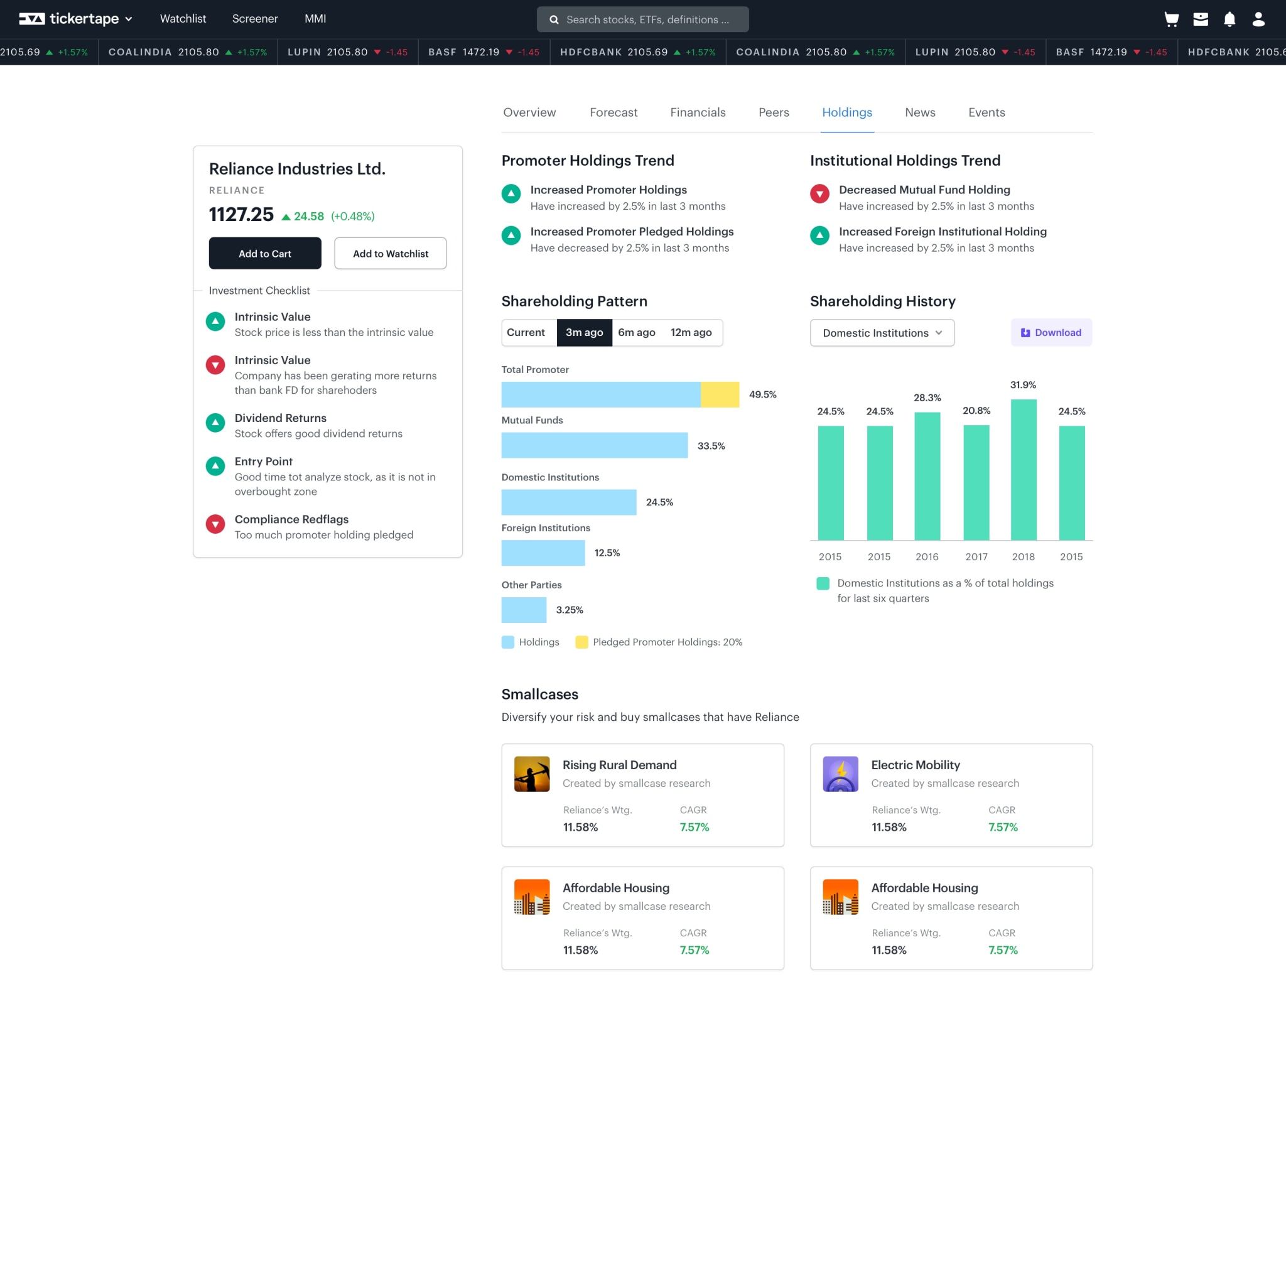This screenshot has height=1286, width=1286.
Task: Click blue Holdings legend swatch
Action: pyautogui.click(x=508, y=642)
